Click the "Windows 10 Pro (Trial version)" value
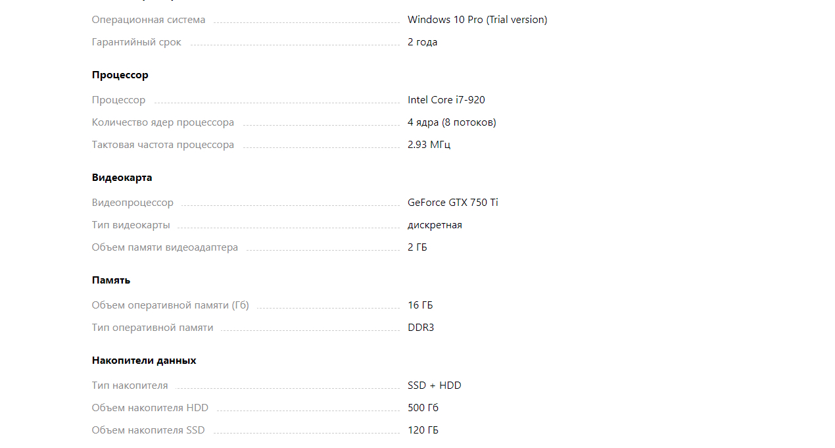 pyautogui.click(x=477, y=20)
